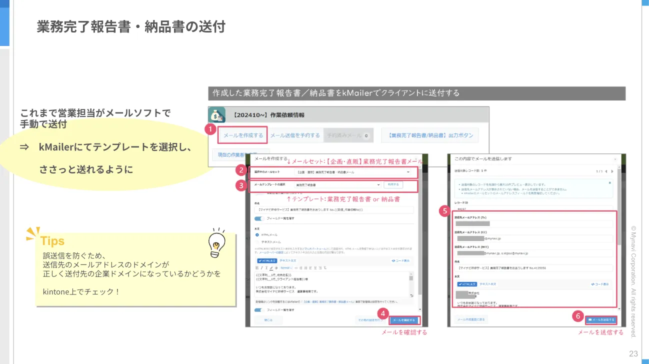Toggle フィールド一覧を隠す switch below subject

click(259, 218)
